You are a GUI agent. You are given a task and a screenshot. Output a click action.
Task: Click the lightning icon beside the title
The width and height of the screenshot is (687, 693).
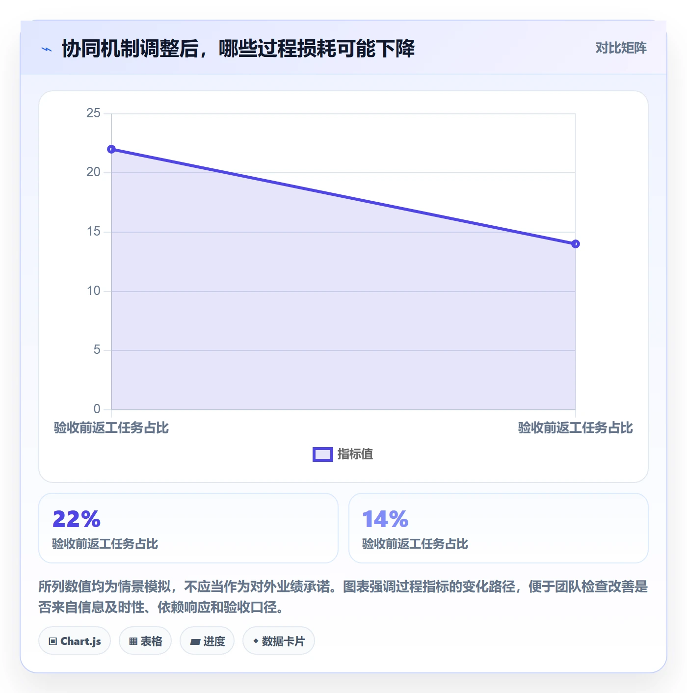[47, 49]
